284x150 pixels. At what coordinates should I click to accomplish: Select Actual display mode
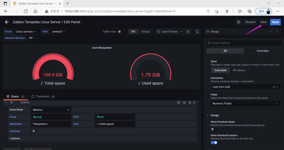145,32
